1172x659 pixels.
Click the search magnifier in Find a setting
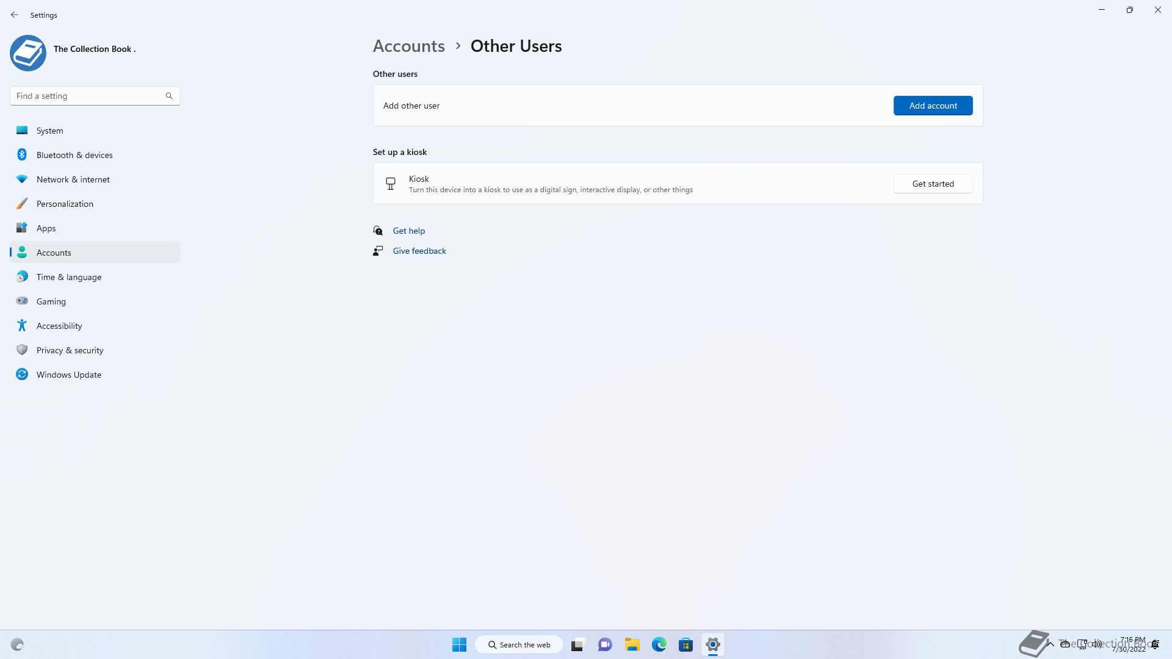tap(169, 96)
